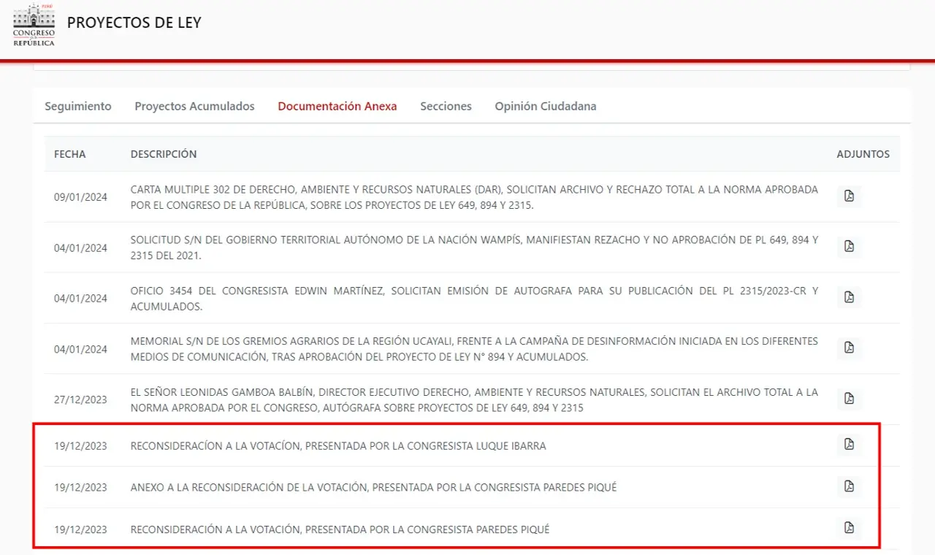Open attachment from Leonidas Gamboa Balbín letter
The width and height of the screenshot is (935, 555).
click(x=849, y=399)
